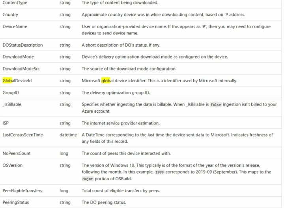Click the DownloadModeSrc column name
284x208 pixels.
tap(21, 69)
